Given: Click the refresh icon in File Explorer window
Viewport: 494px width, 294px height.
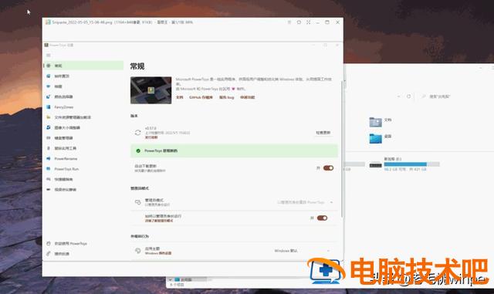Looking at the screenshot, I should click(x=408, y=96).
